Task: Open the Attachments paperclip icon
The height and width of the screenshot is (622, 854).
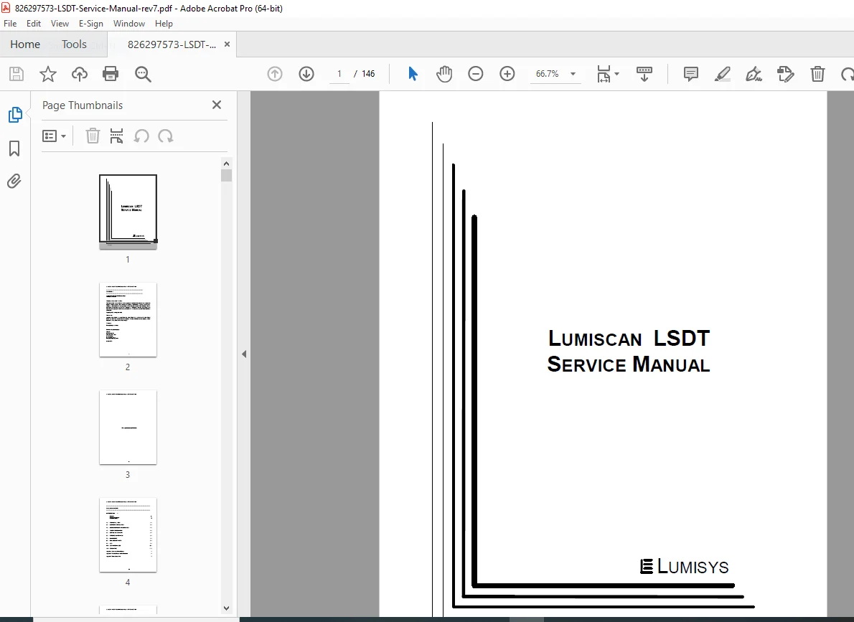Action: point(14,181)
